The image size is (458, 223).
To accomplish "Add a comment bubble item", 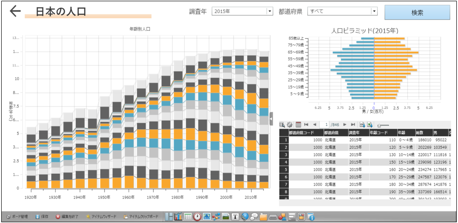I will (x=254, y=217).
